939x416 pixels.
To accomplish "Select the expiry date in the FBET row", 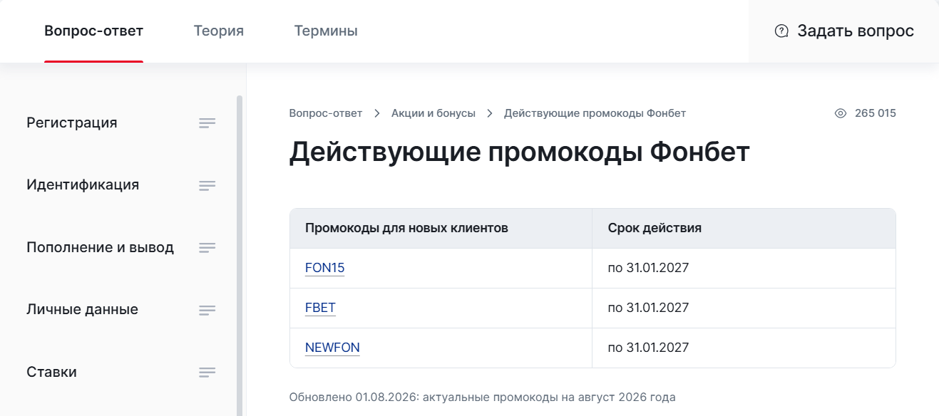I will pyautogui.click(x=648, y=308).
